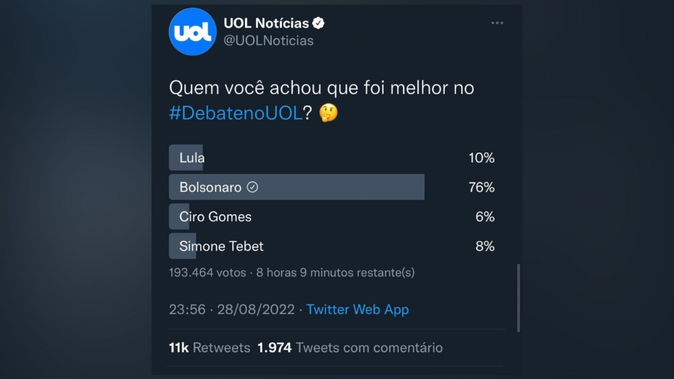
Task: Click the checkmark icon next to Bolsonaro
Action: click(x=253, y=187)
